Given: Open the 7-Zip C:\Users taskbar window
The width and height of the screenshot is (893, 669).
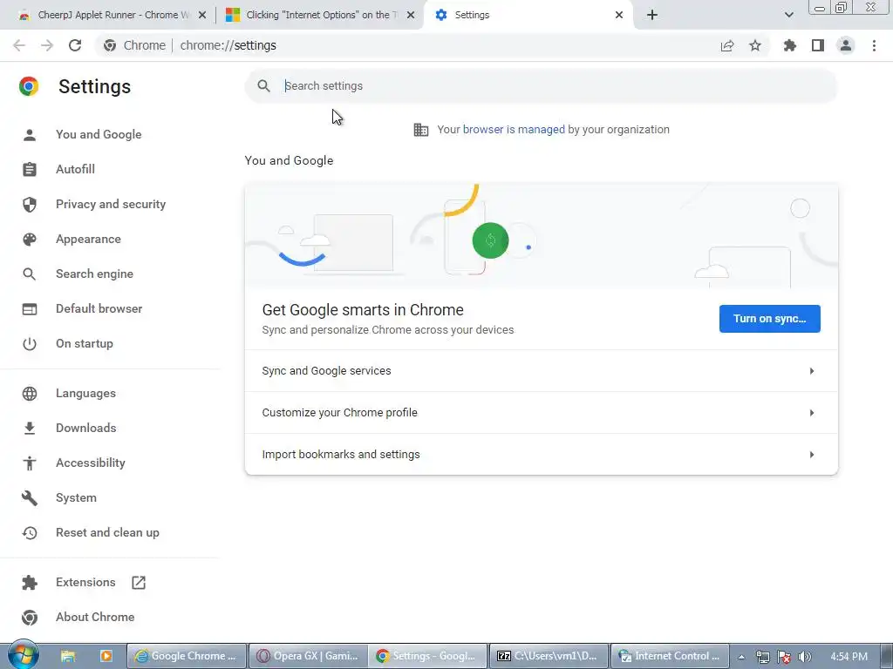Looking at the screenshot, I should [549, 656].
